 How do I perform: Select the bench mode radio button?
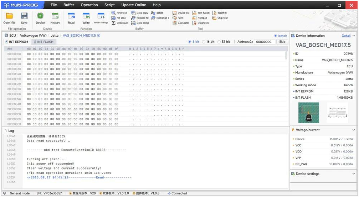(x=276, y=36)
